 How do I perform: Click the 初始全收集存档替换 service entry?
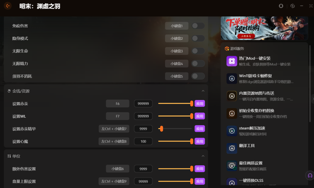coord(264,113)
